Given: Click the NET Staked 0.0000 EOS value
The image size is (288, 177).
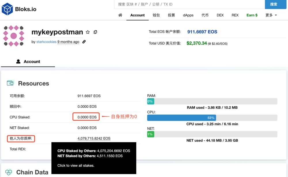Looking at the screenshot, I should [x=87, y=128].
